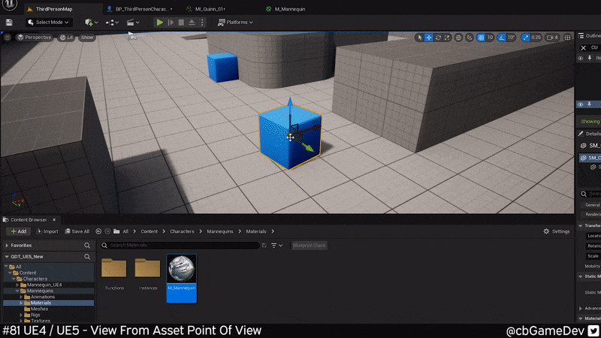Open the viewport options hamburger menu

pyautogui.click(x=8, y=37)
